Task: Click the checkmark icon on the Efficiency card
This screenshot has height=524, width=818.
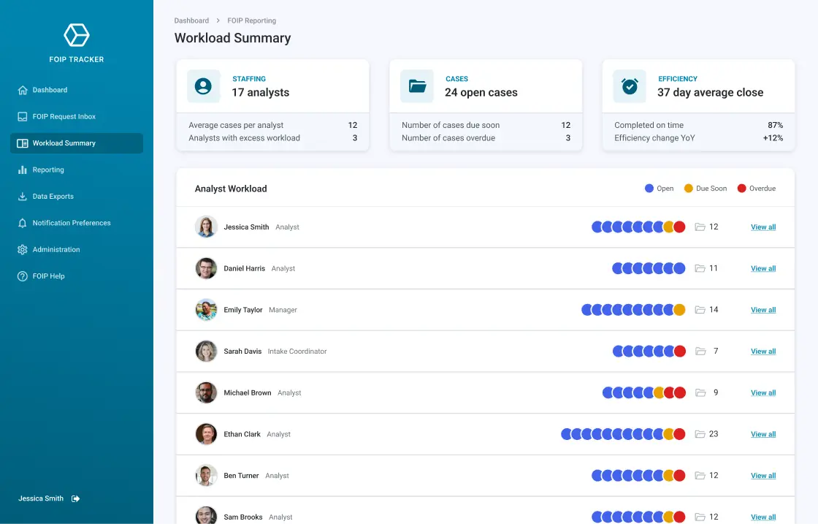Action: 630,86
